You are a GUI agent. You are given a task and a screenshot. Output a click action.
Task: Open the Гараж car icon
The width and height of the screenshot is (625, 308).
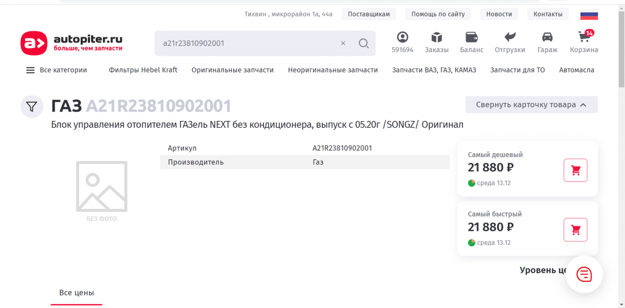tap(547, 38)
